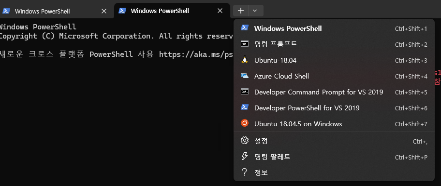This screenshot has height=186, width=441.
Task: Click Developer Command Prompt VS 2019 icon
Action: tap(244, 92)
